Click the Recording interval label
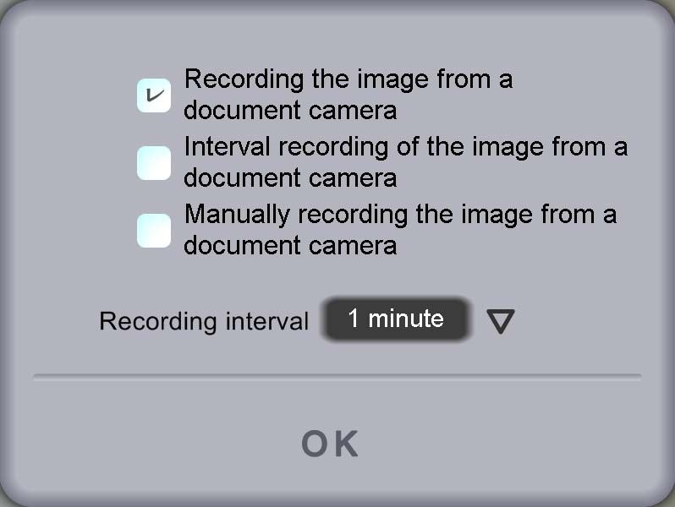 (204, 321)
